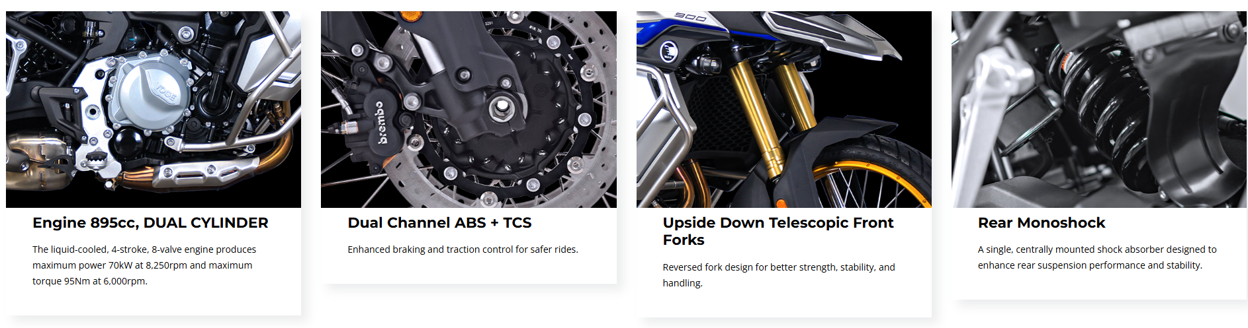The width and height of the screenshot is (1248, 328).
Task: Click the 'Reversed fork design' description text
Action: [x=779, y=275]
